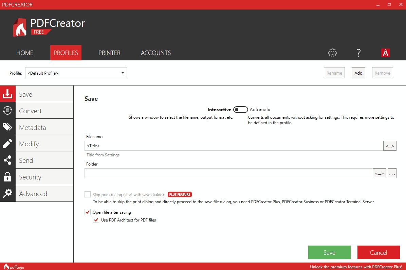Click the Metadata tag icon
Screen dimensions: 406x270
pos(7,127)
